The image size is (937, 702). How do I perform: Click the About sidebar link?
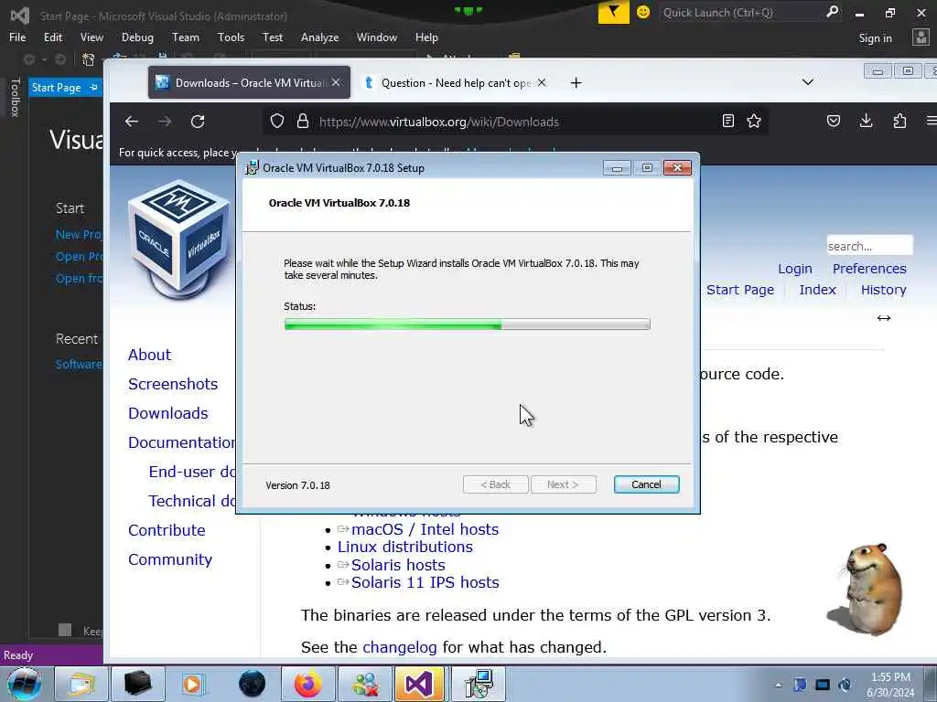point(149,355)
